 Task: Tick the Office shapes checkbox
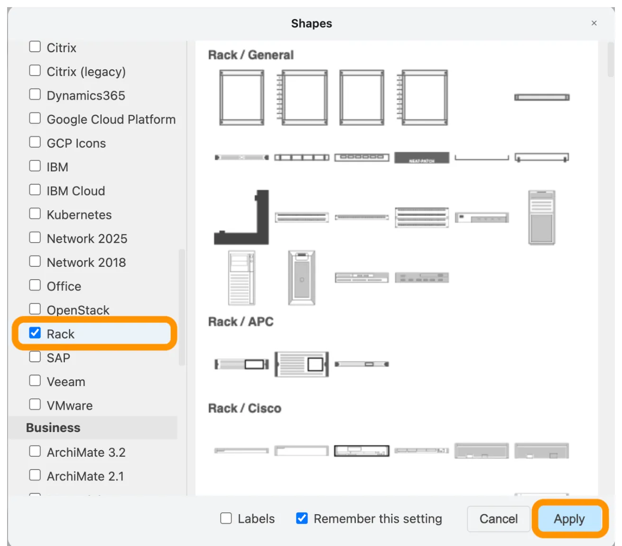tap(35, 285)
